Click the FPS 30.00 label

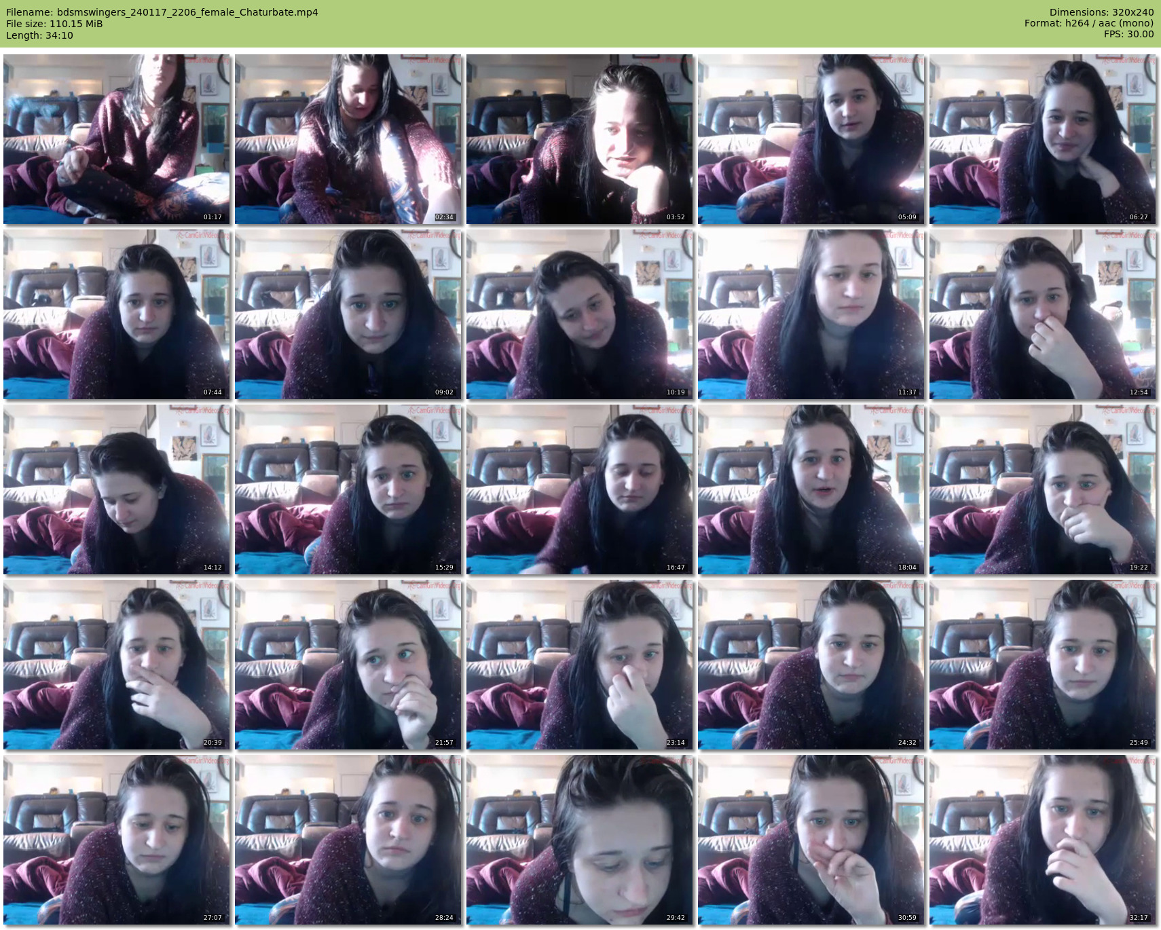(x=1128, y=34)
